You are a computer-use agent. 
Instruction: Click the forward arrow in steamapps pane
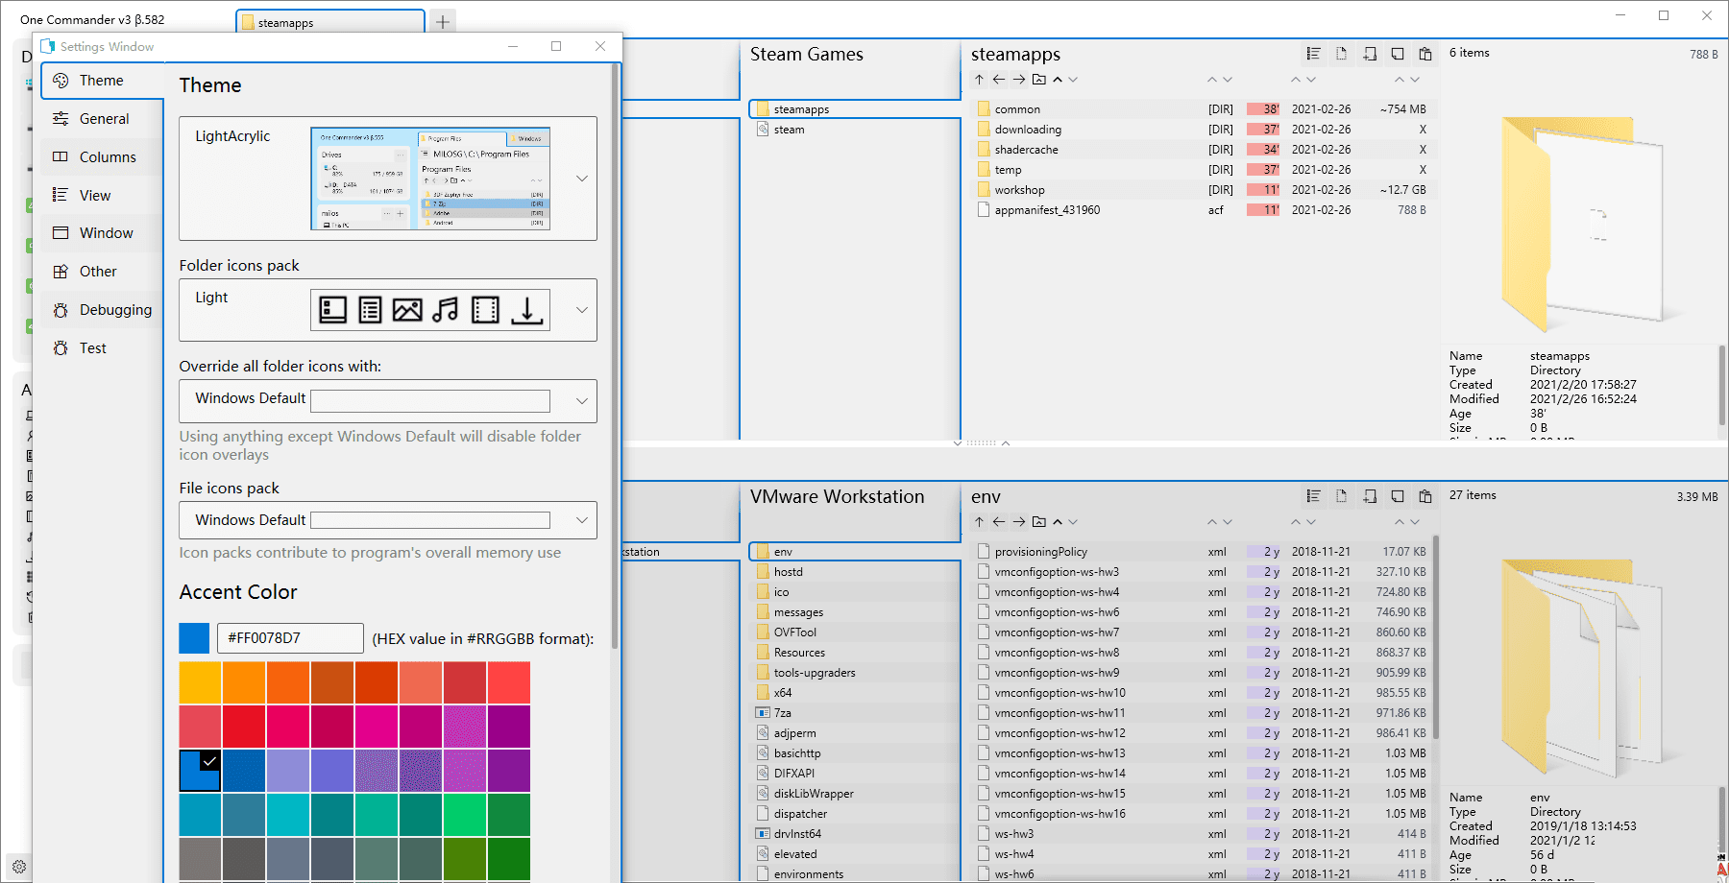[1019, 80]
